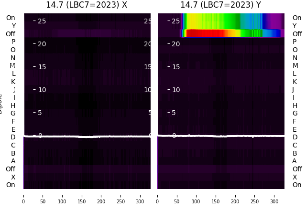Select the 'K' dipole label on the left axis
This screenshot has width=306, height=210.
click(x=13, y=82)
